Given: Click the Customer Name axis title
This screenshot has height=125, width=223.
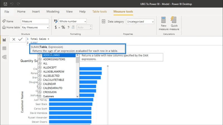Looking at the screenshot, I should [x=22, y=102].
